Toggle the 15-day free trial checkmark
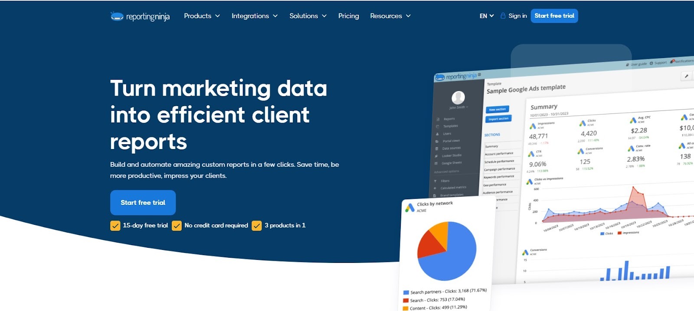This screenshot has height=311, width=694. tap(115, 226)
